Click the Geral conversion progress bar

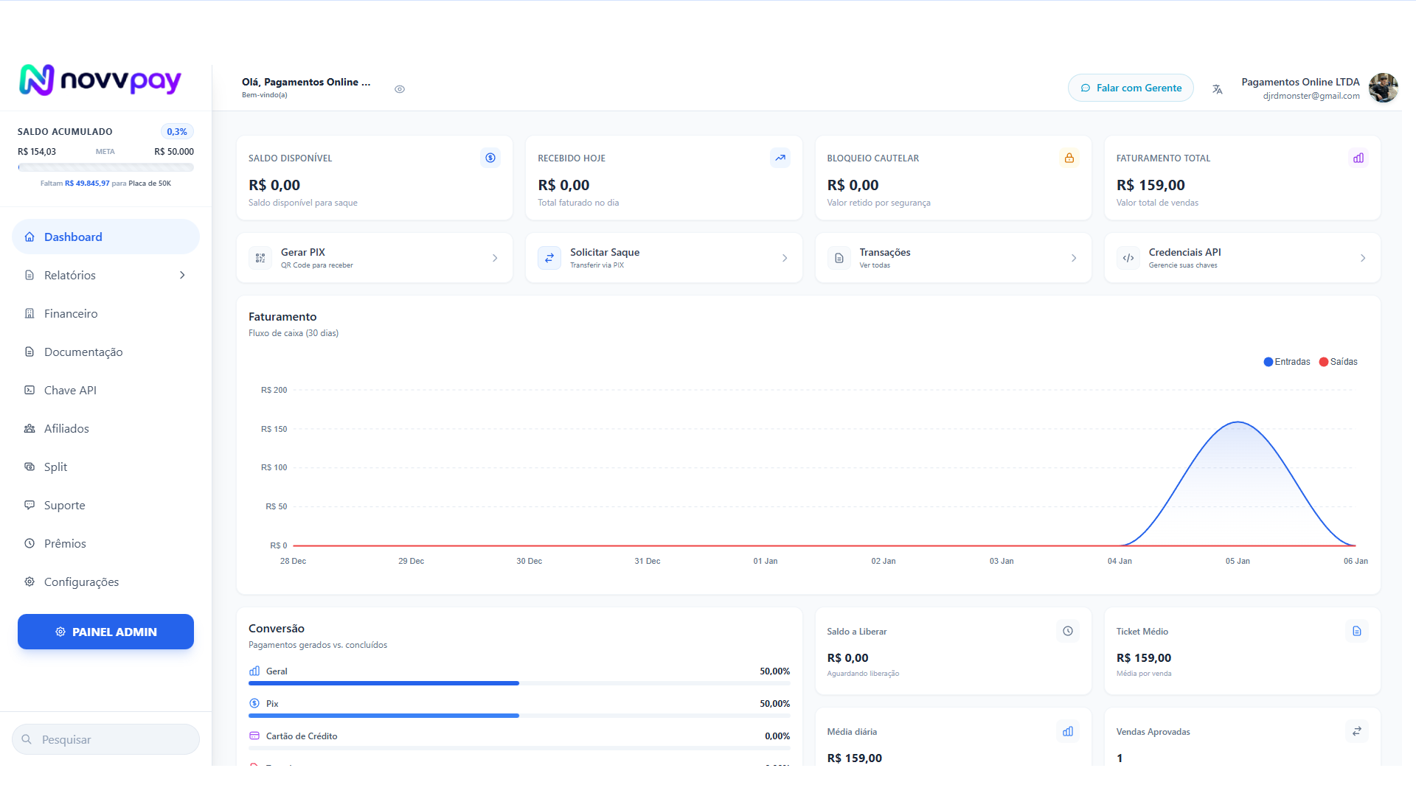click(519, 683)
